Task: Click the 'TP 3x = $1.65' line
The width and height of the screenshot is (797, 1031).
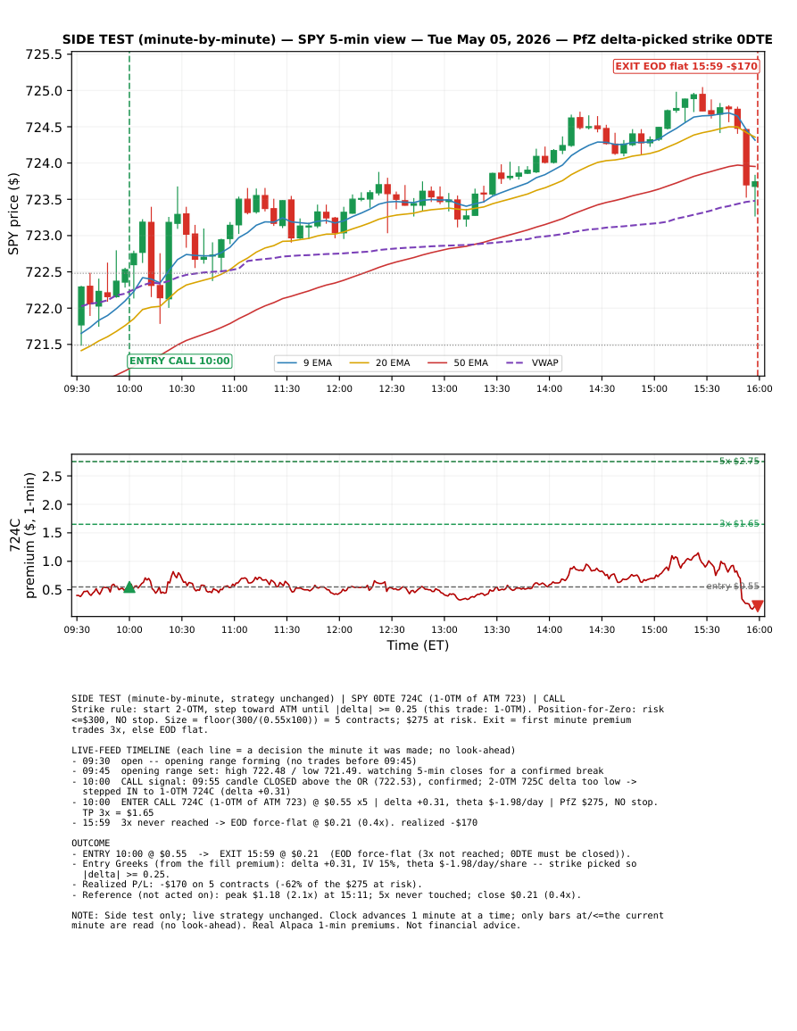Action: (118, 812)
